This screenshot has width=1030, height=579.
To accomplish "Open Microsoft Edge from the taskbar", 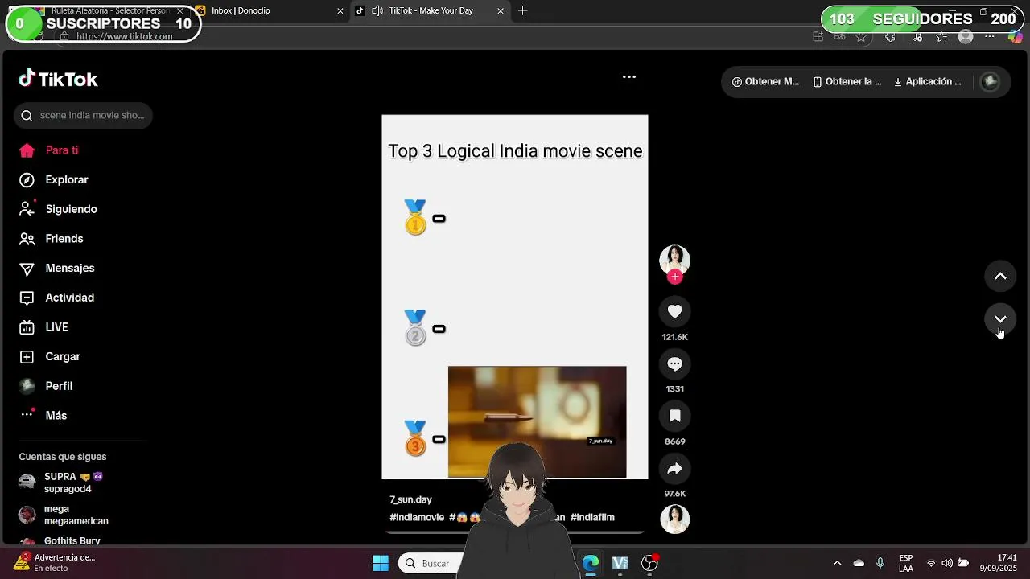I will (x=590, y=563).
